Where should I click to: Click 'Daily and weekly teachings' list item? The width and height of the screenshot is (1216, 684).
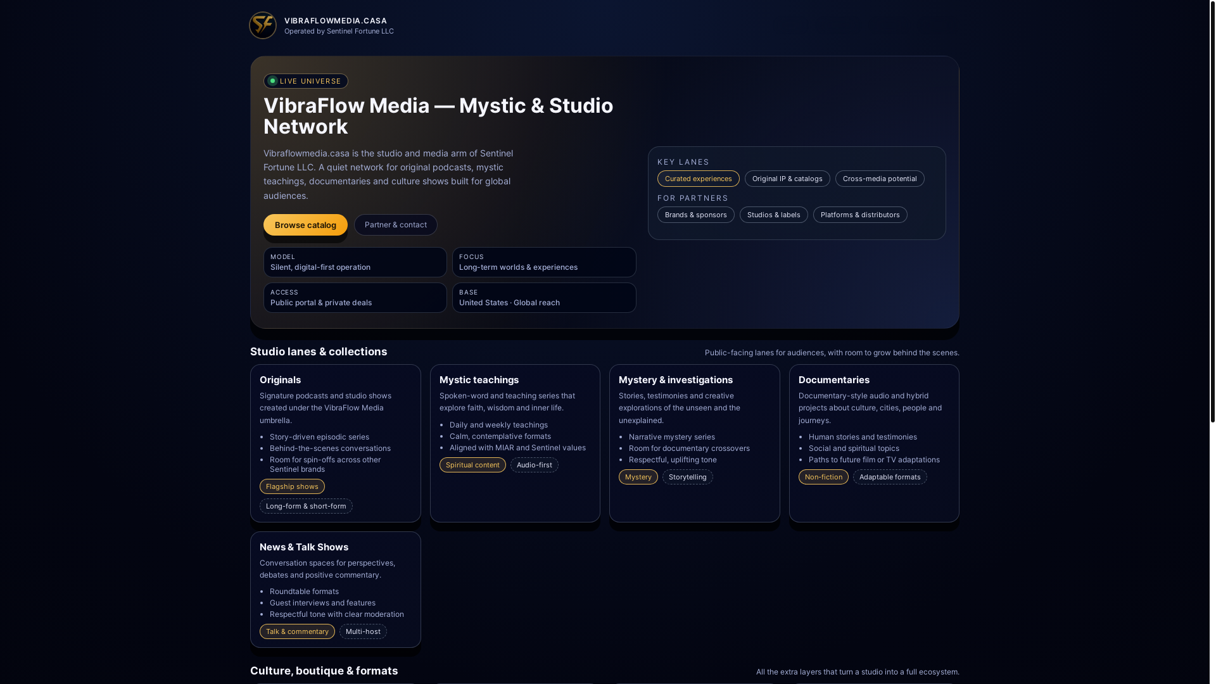498,425
